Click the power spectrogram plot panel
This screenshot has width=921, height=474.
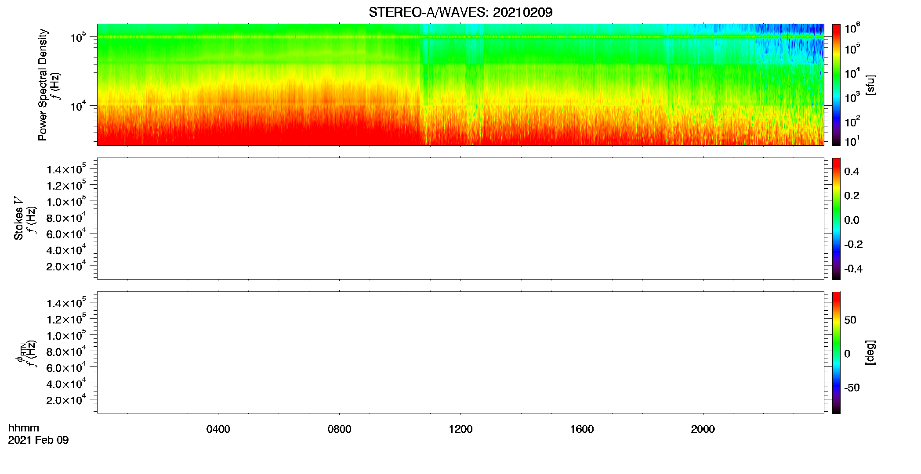[460, 85]
